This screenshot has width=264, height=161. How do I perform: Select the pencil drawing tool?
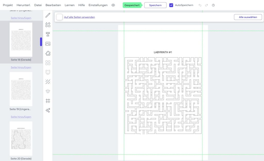pos(48,15)
